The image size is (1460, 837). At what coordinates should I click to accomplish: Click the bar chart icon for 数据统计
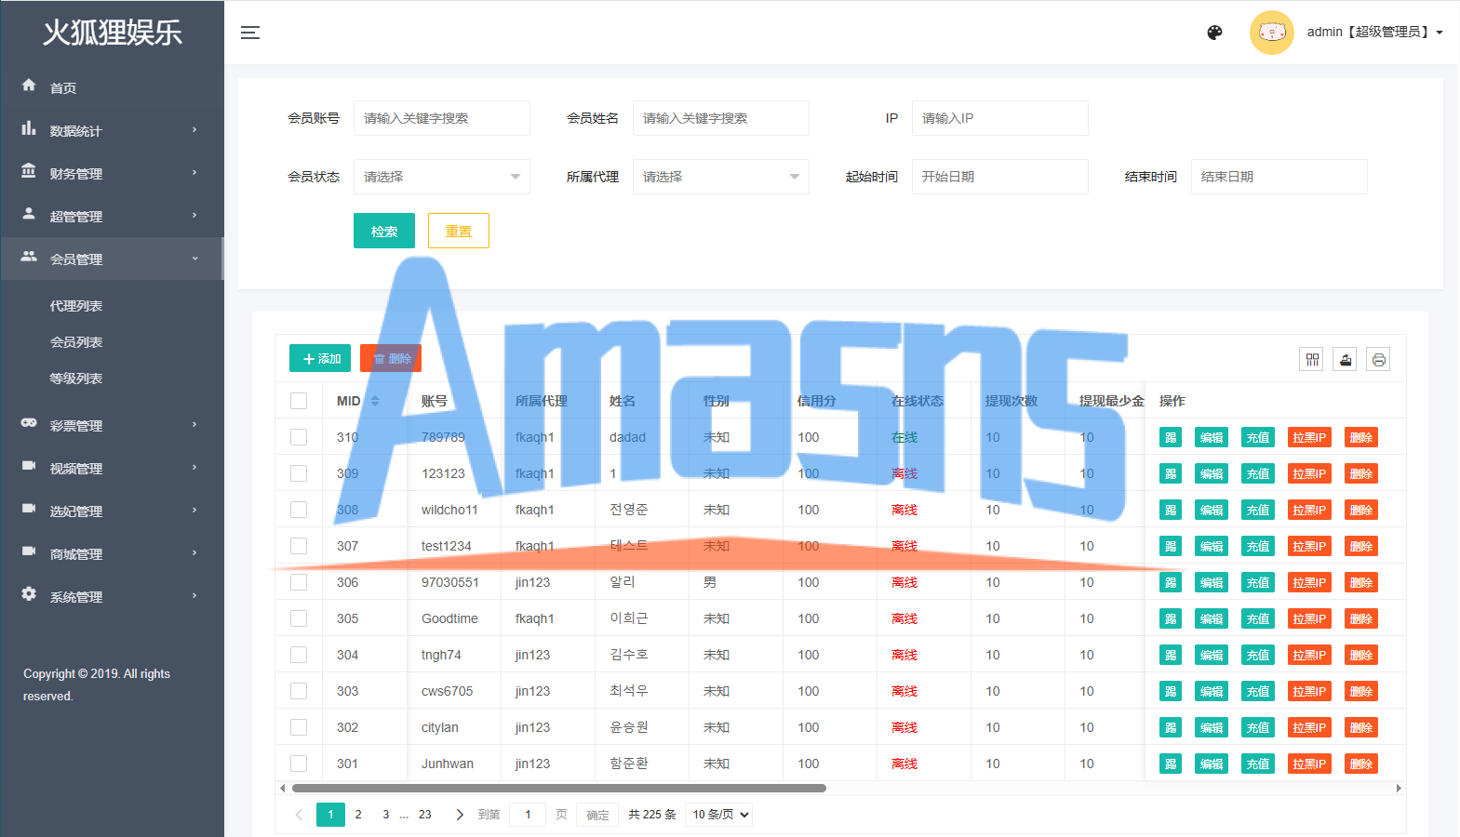point(29,128)
